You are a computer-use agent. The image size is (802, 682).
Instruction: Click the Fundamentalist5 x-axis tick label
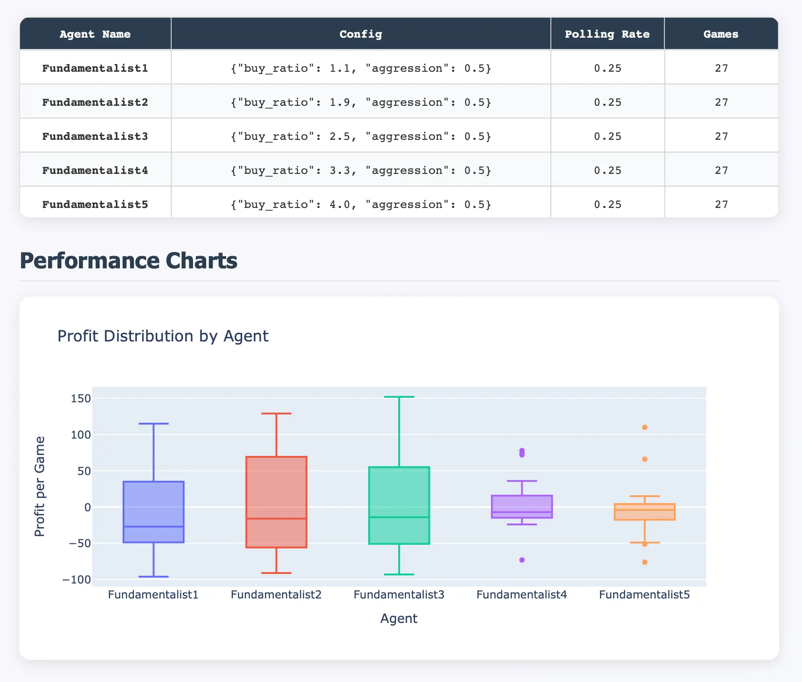pos(644,594)
